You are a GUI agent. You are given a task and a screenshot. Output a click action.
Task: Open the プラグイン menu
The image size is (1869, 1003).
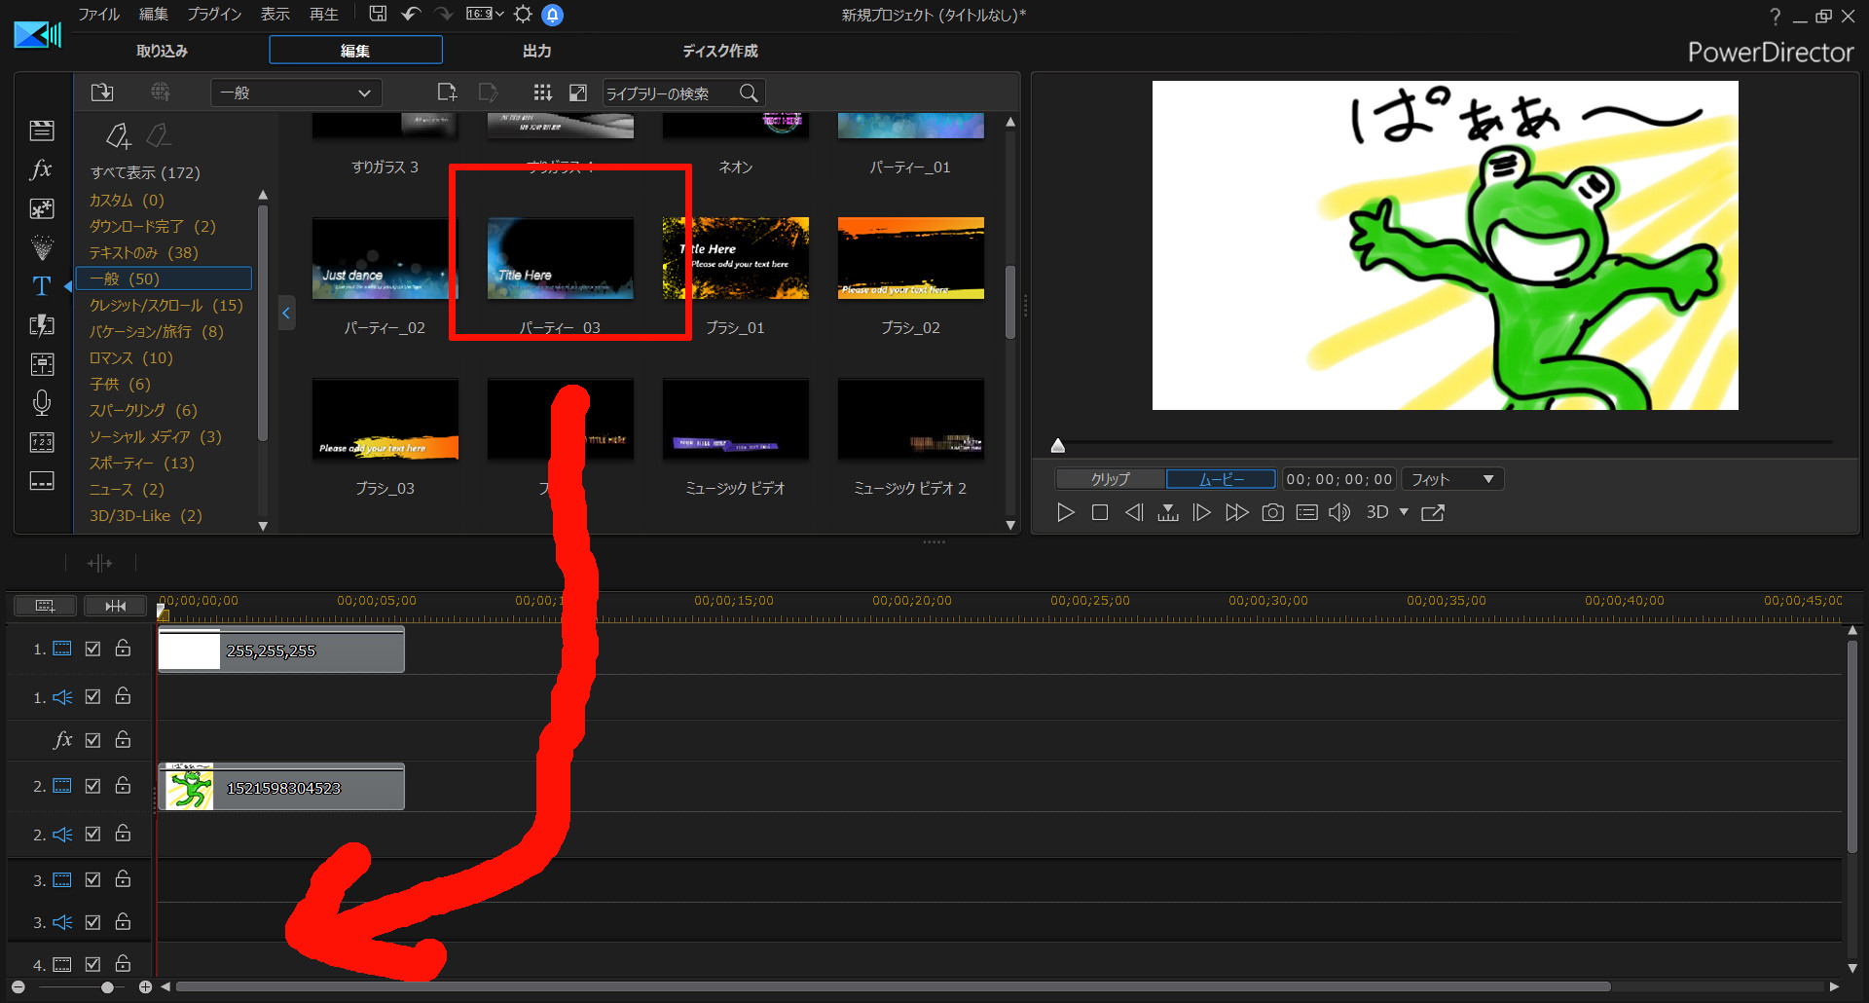tap(214, 14)
